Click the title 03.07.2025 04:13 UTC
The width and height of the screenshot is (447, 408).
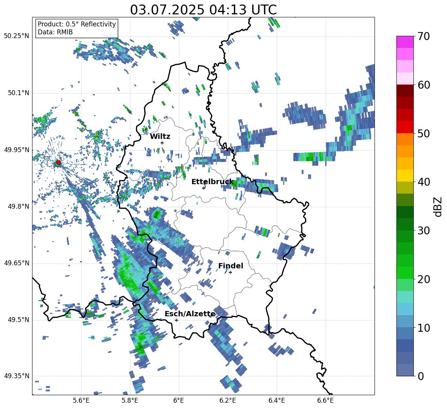pos(203,10)
